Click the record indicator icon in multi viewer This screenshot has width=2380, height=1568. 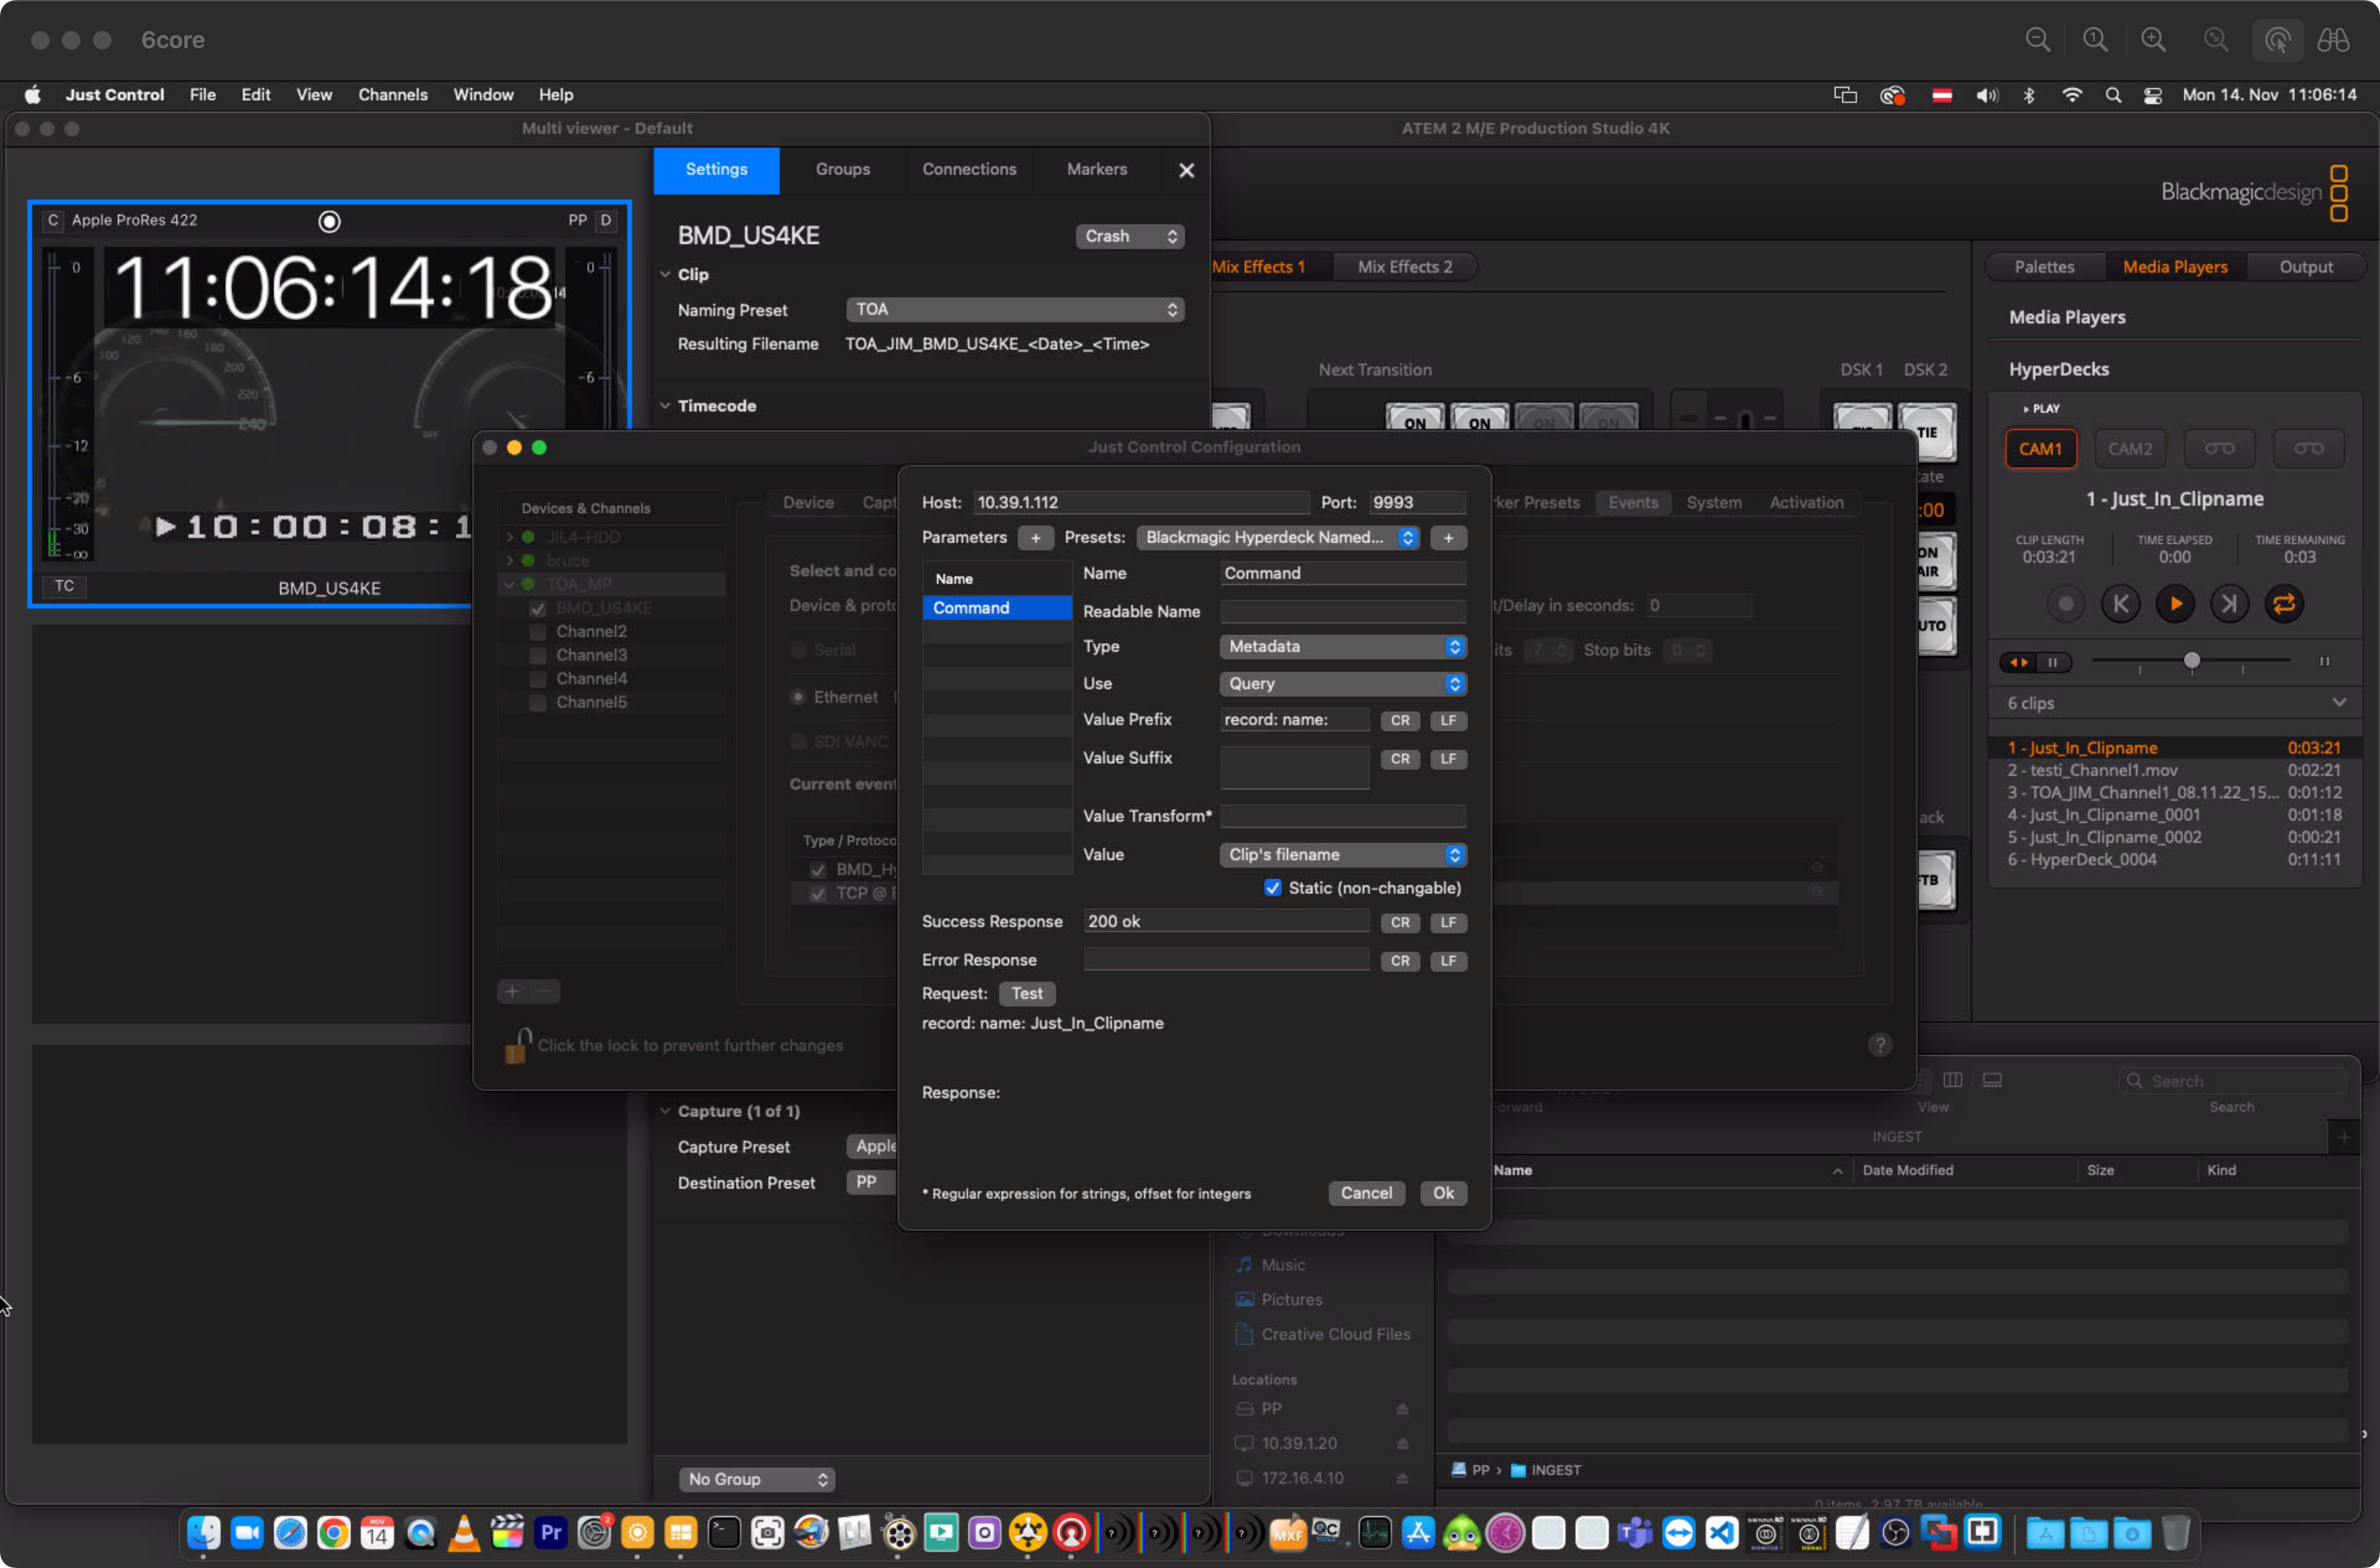pyautogui.click(x=329, y=221)
